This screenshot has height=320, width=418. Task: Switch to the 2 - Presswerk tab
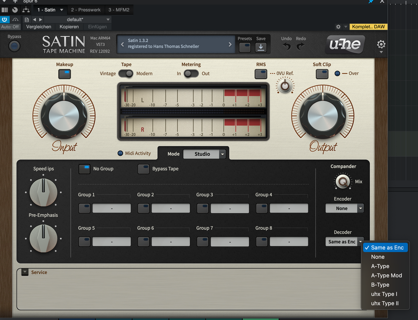point(86,10)
